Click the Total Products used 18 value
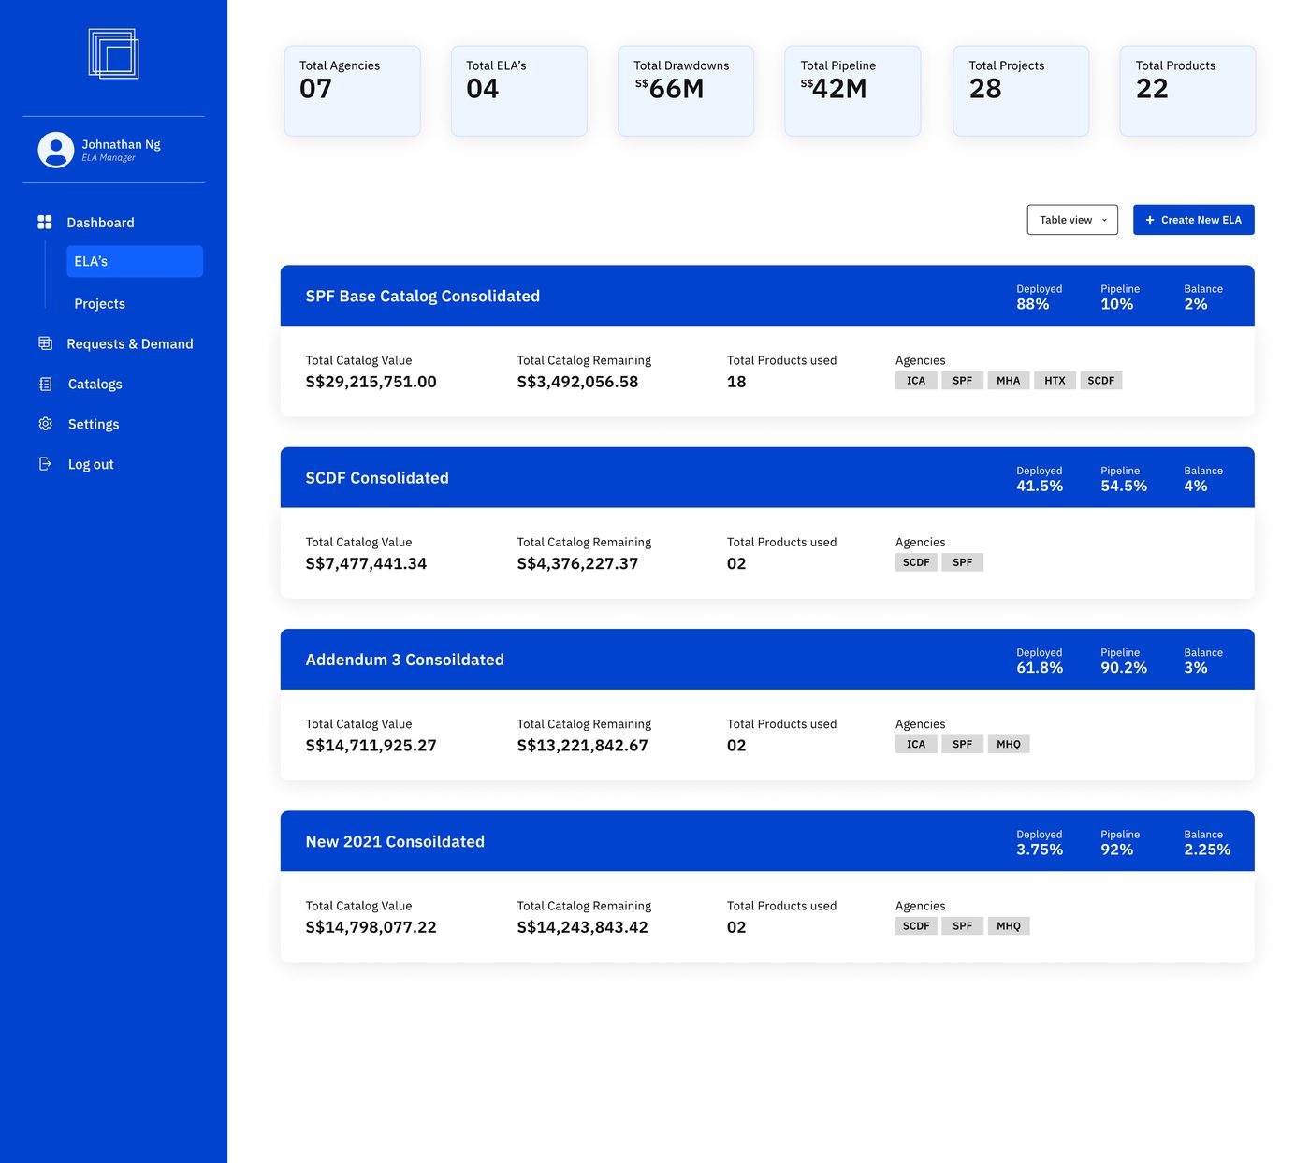This screenshot has height=1163, width=1310. click(736, 382)
